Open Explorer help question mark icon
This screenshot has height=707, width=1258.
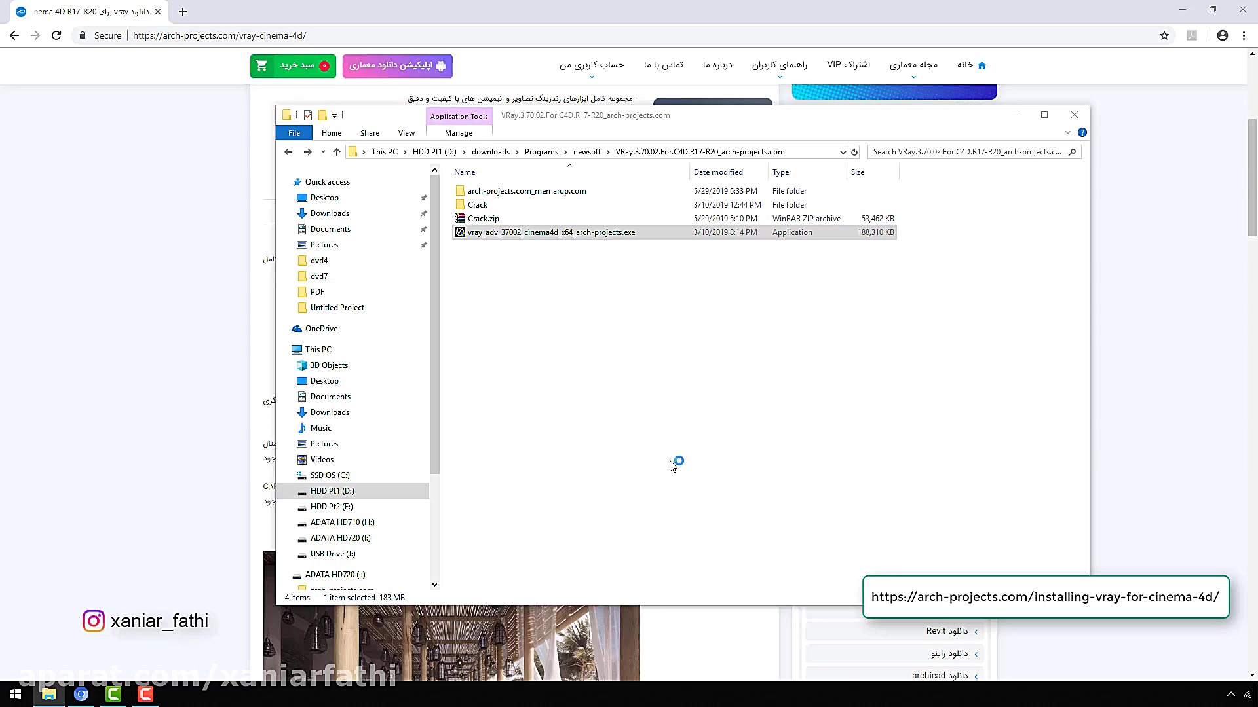click(1082, 132)
